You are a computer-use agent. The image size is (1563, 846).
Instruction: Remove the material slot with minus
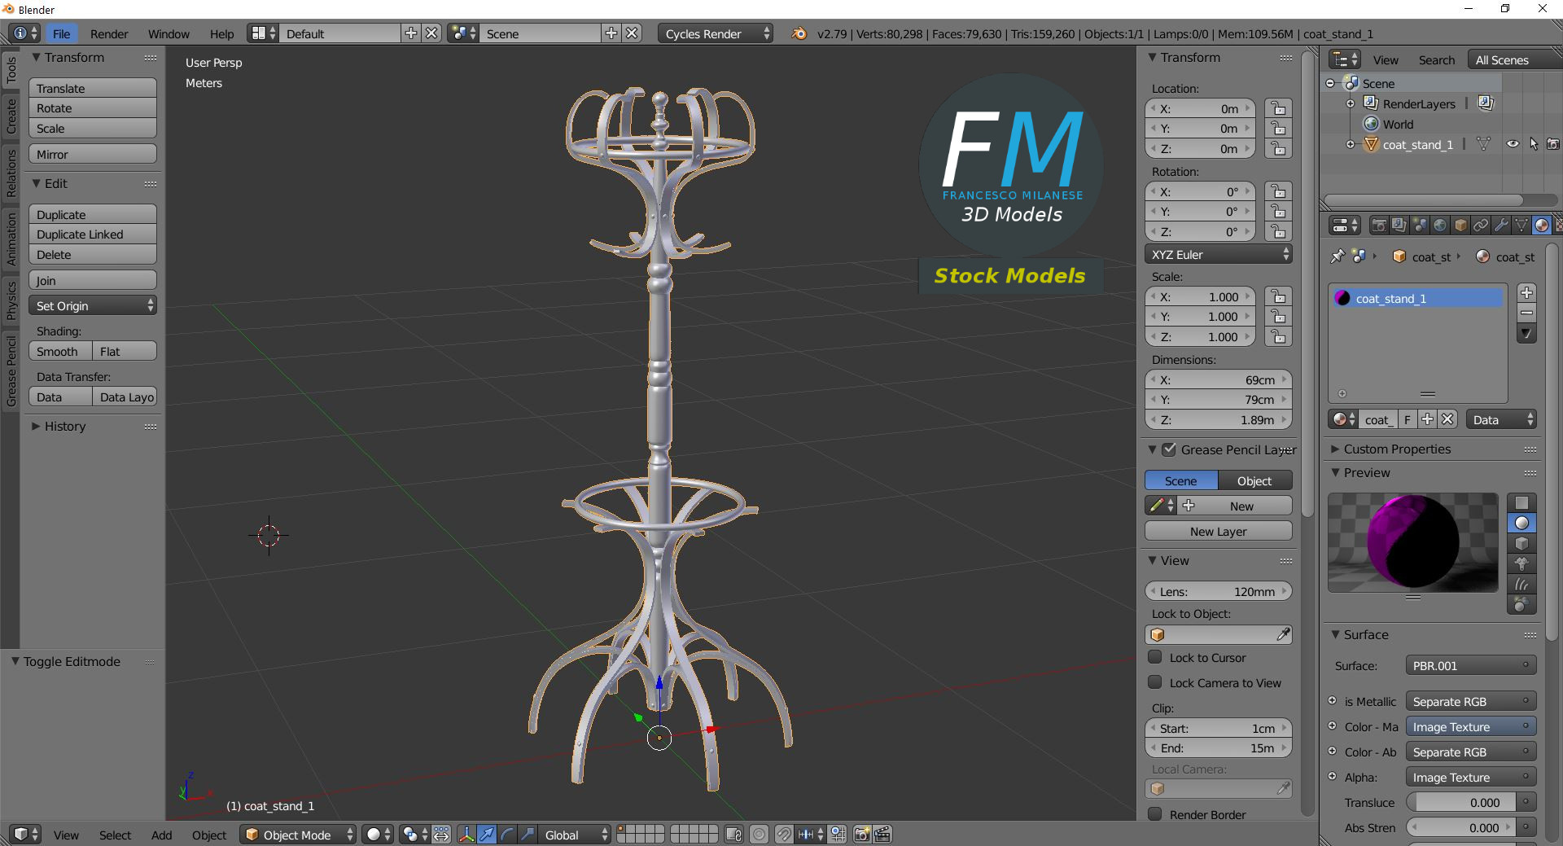1526,313
